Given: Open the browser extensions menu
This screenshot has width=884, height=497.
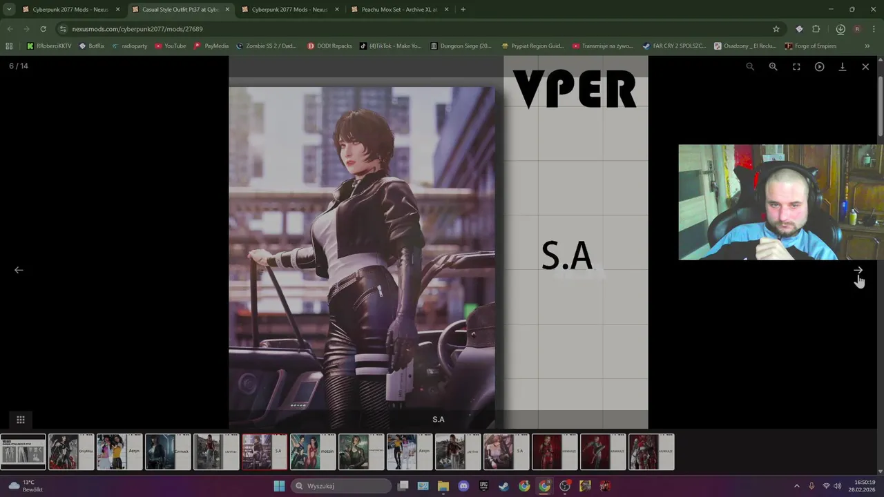Looking at the screenshot, I should click(x=816, y=29).
